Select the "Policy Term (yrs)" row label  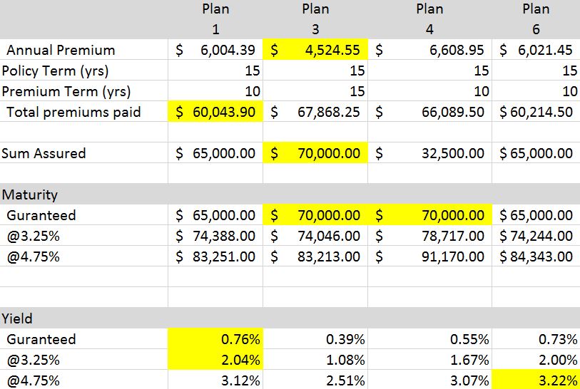tap(56, 71)
